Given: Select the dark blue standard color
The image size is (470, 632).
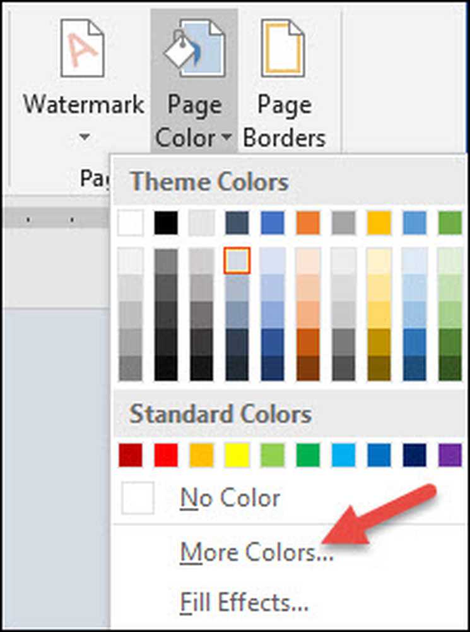Looking at the screenshot, I should [414, 454].
